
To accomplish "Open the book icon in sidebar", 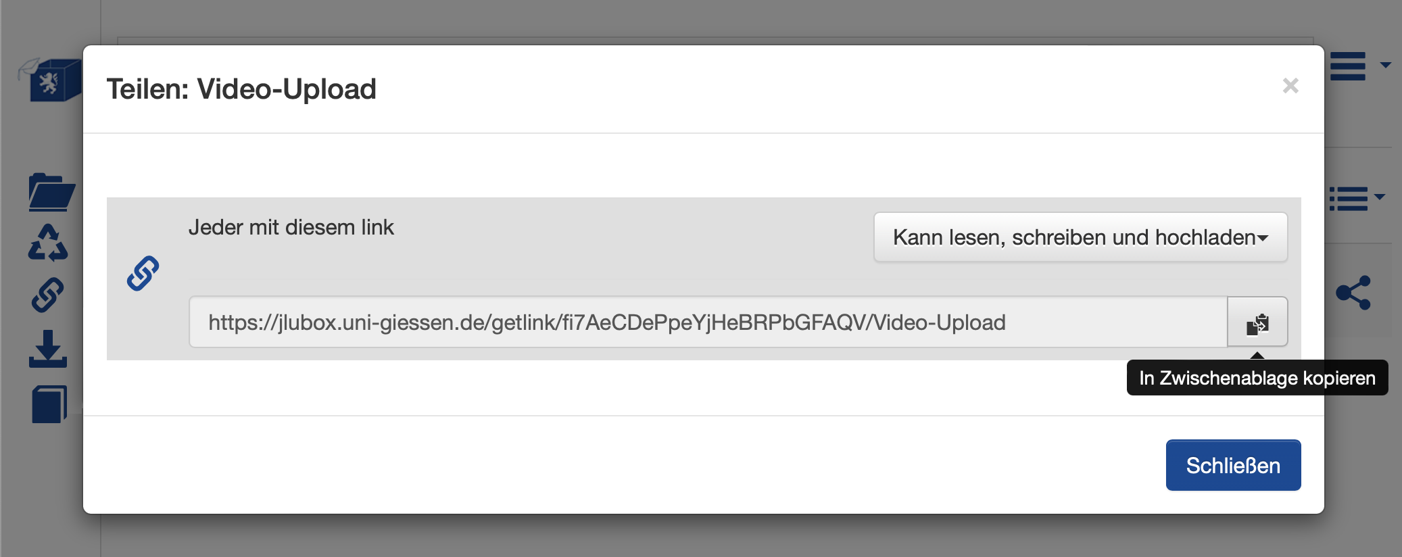I will point(49,404).
